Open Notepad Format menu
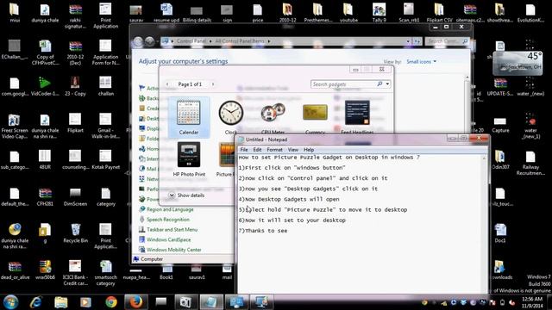Screen dimensions: 552x310 (274, 150)
